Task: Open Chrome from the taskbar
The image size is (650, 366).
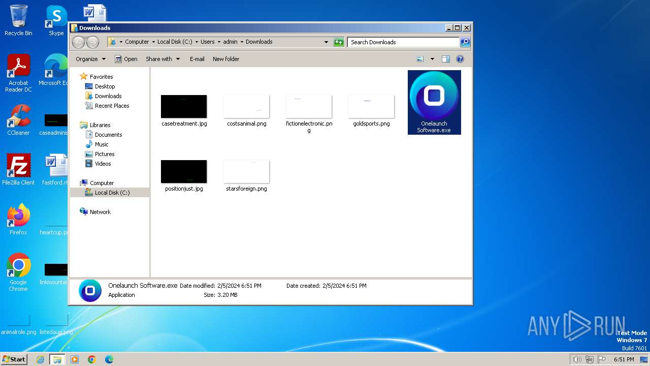Action: tap(92, 359)
